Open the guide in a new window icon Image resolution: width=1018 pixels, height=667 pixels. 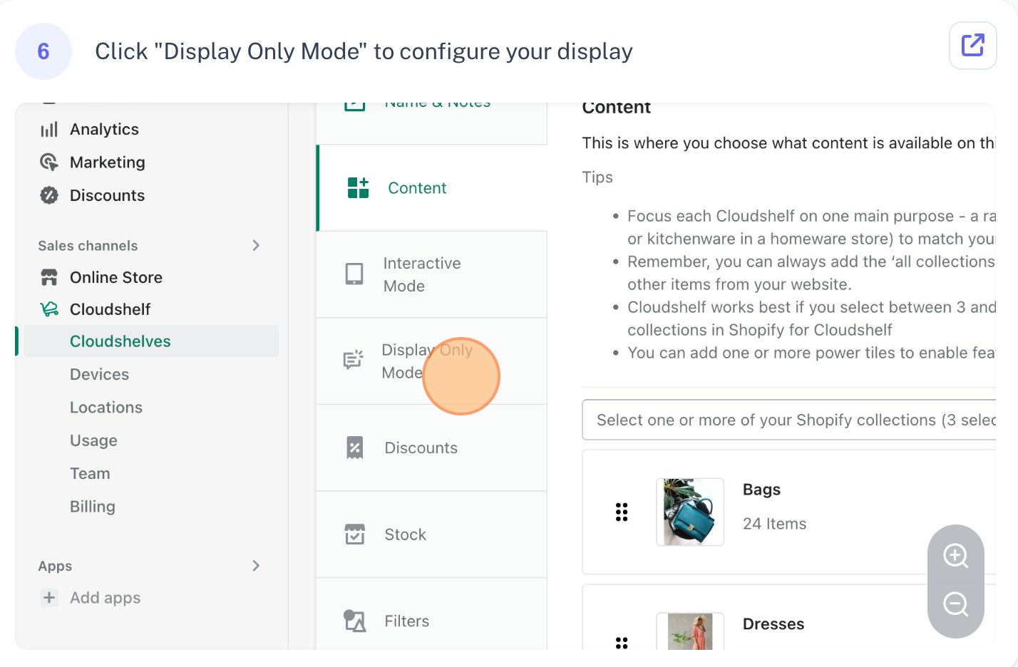(x=972, y=46)
